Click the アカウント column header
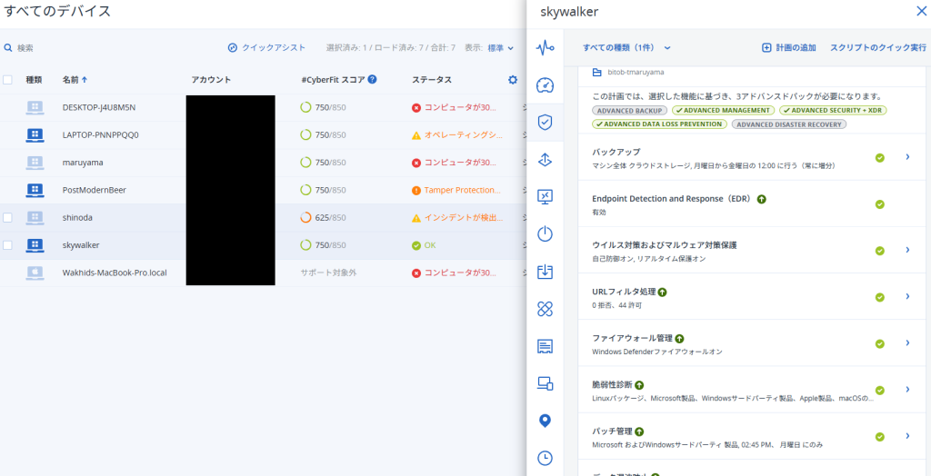Screen dimensions: 931x476 click(x=211, y=80)
